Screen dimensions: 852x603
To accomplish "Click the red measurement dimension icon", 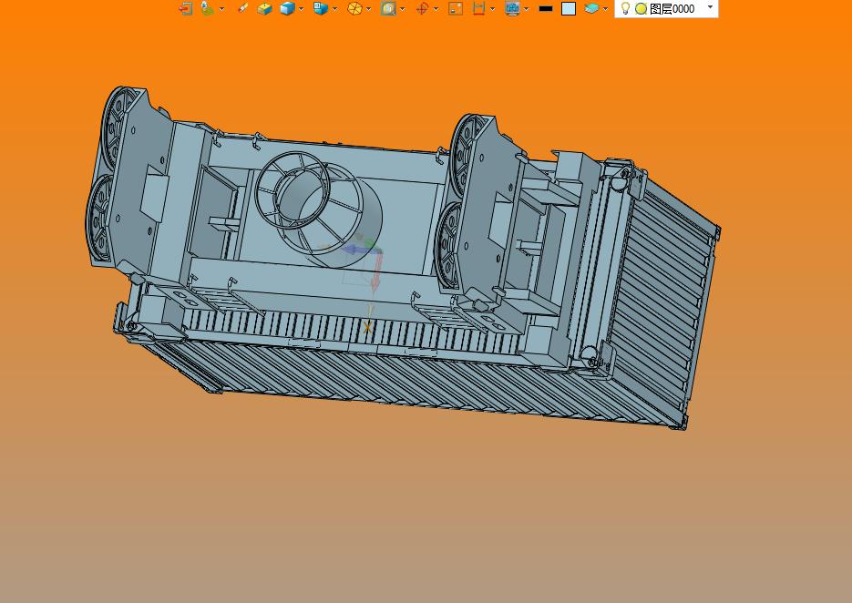I will pos(478,9).
